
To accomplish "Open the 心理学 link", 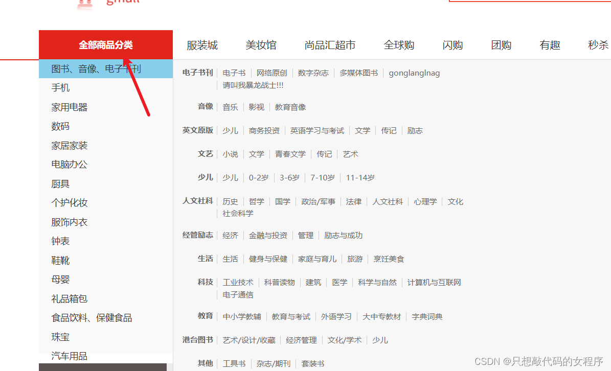I will 425,202.
